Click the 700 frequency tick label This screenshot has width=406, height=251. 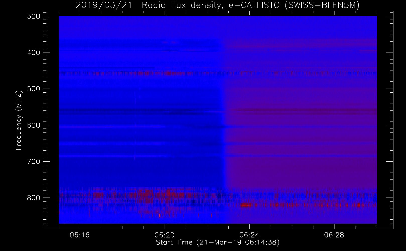point(33,161)
